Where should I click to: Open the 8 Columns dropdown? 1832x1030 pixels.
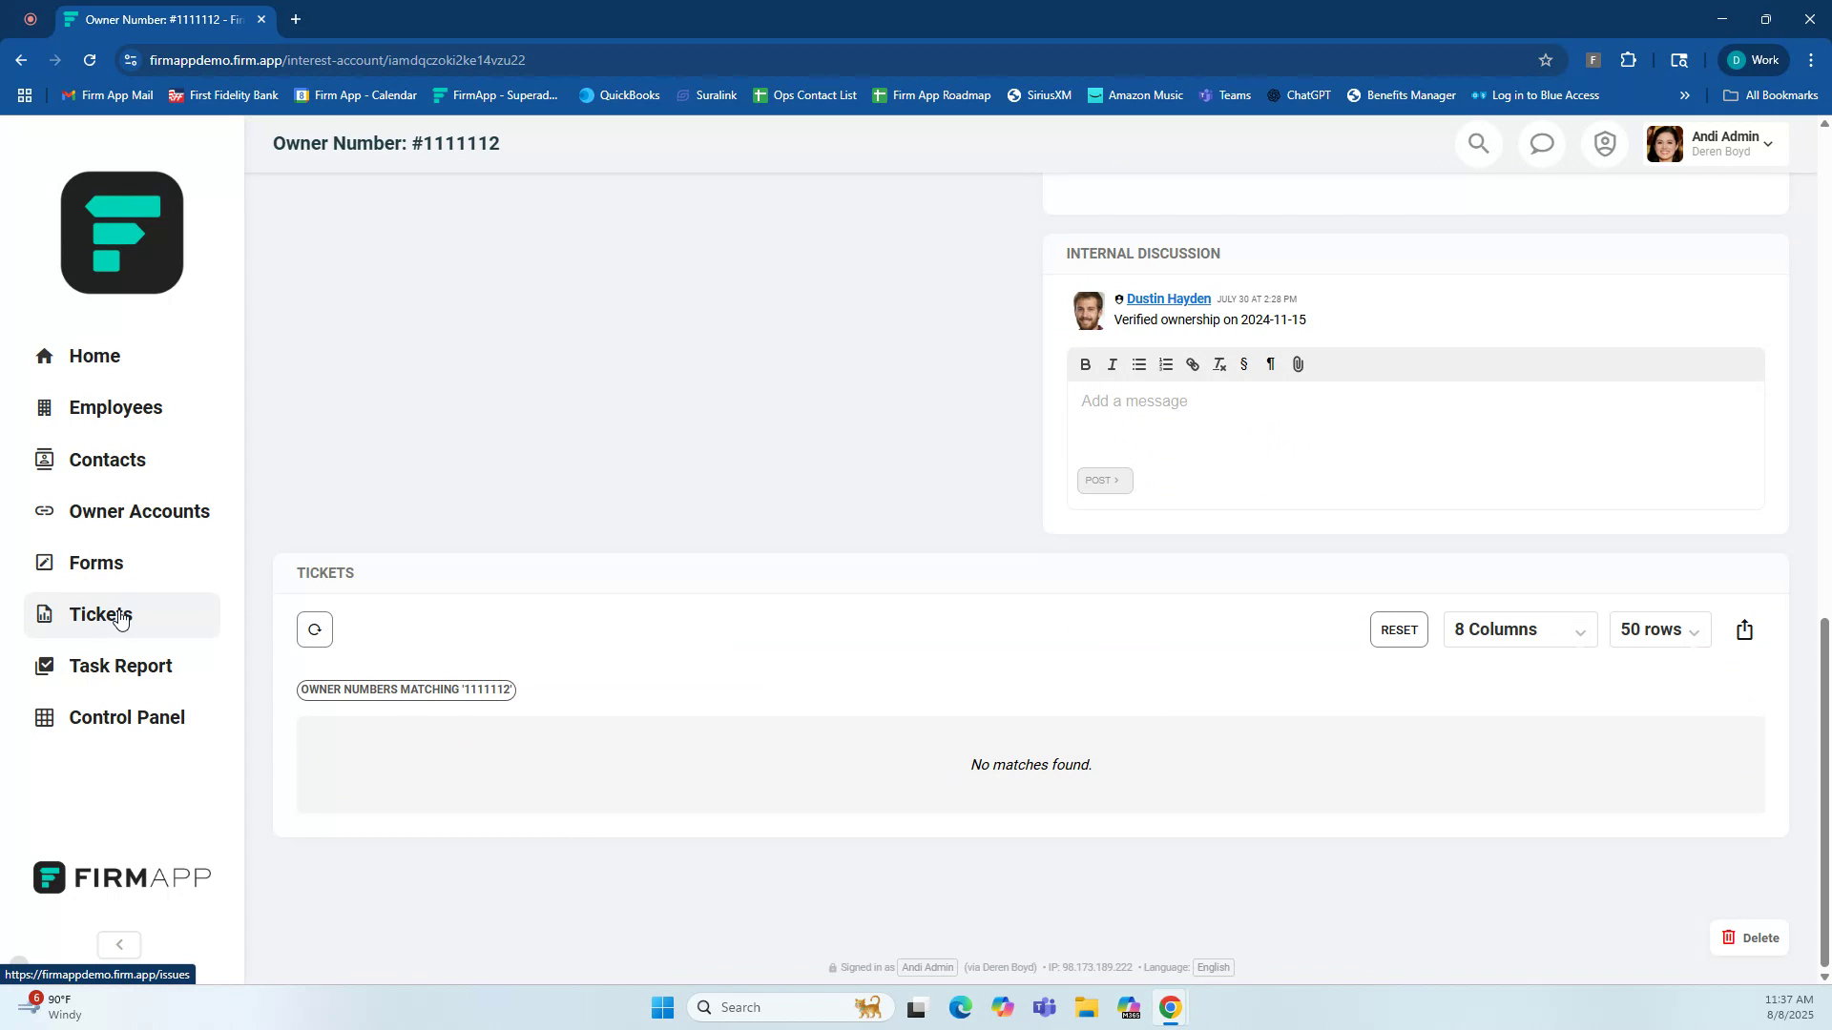(x=1519, y=629)
